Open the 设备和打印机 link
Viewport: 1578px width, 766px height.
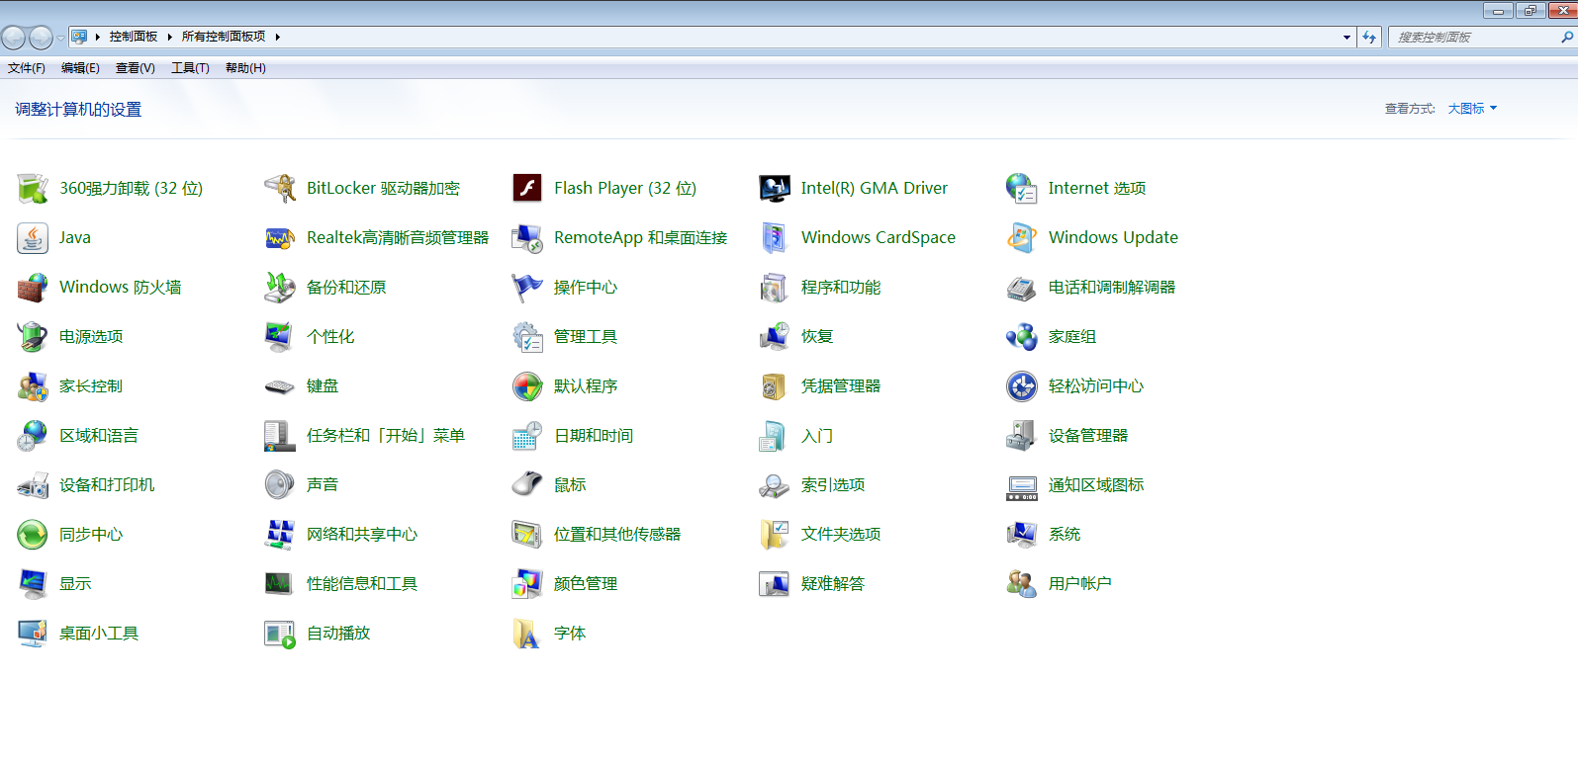(x=107, y=484)
